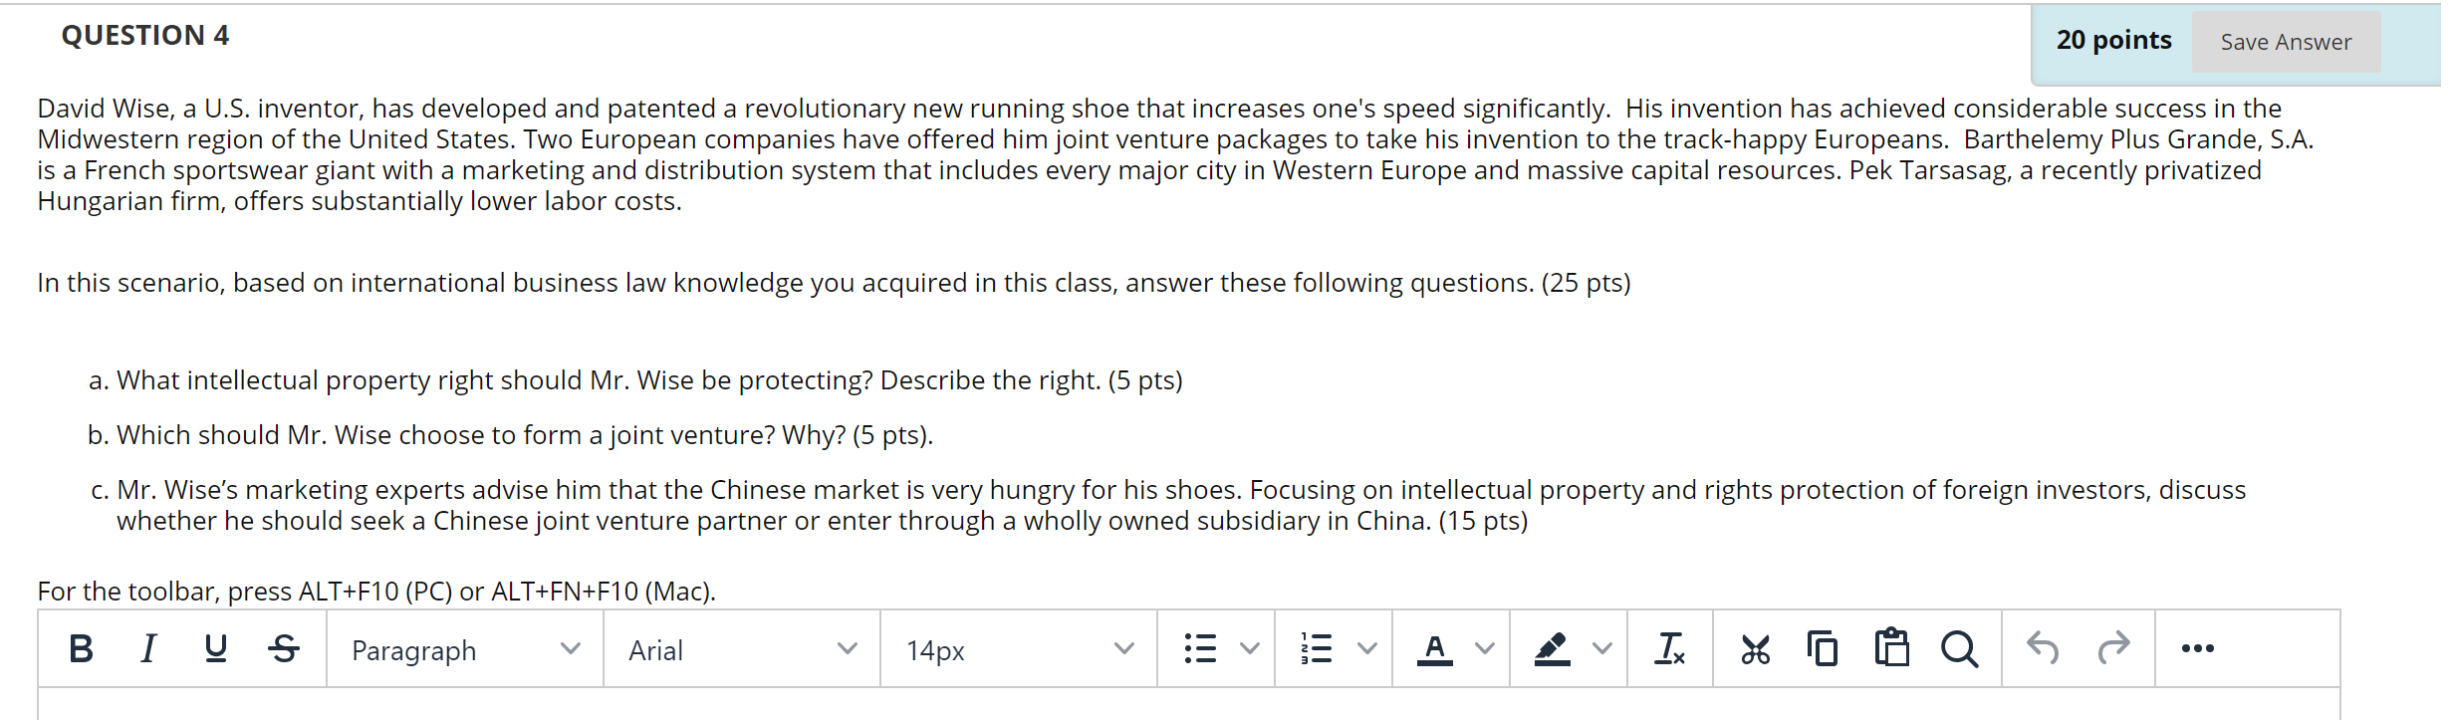
Task: Open Find and Replace with the magnifier icon
Action: pos(1960,648)
